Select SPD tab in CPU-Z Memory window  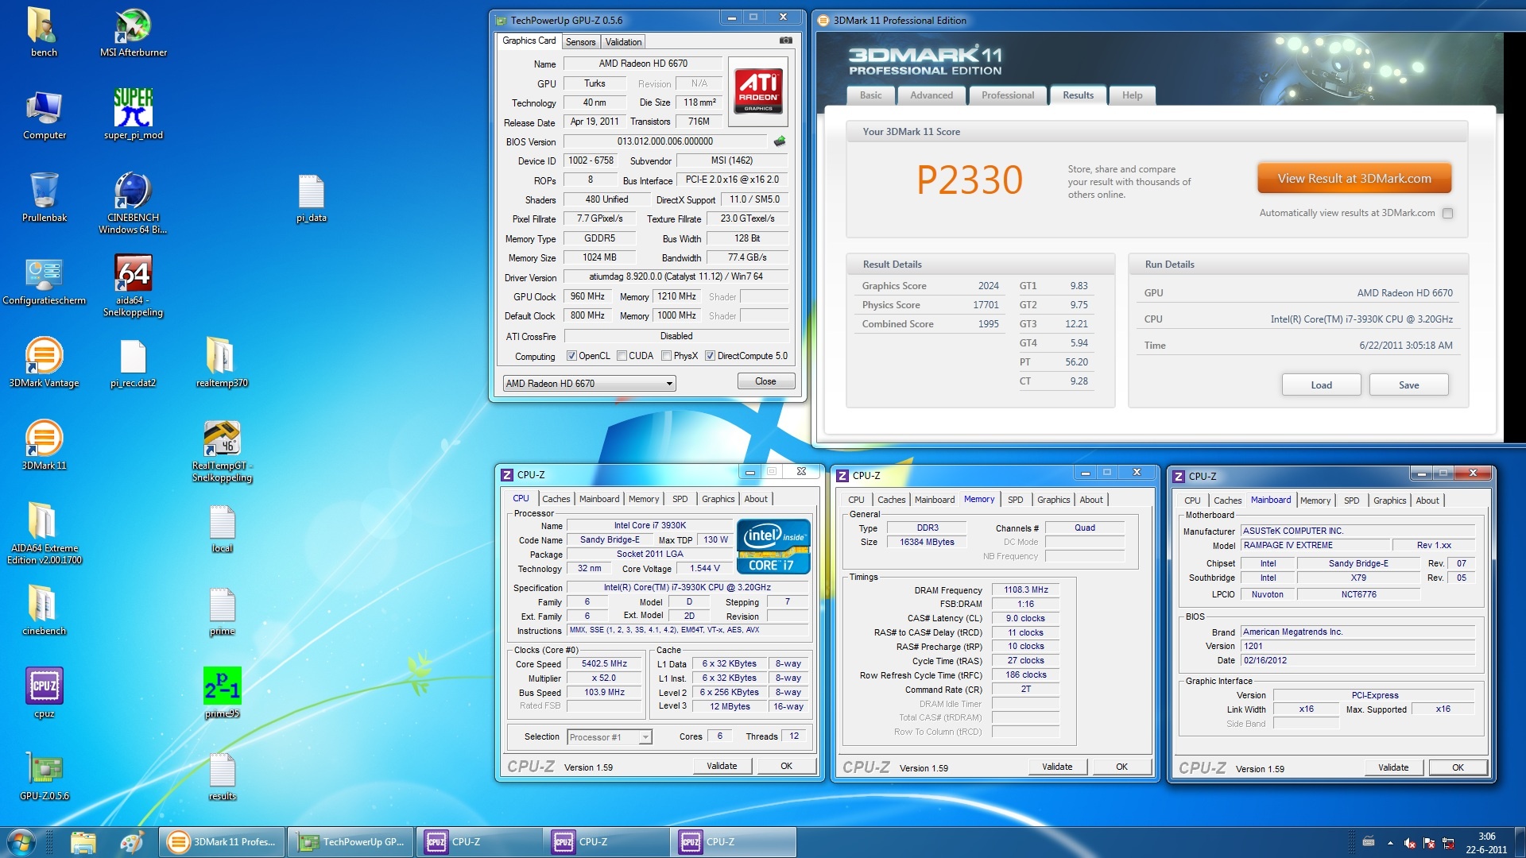pyautogui.click(x=1015, y=500)
